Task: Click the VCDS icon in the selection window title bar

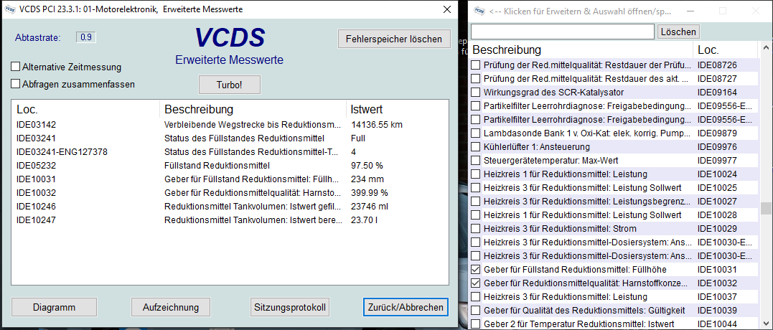Action: pos(478,10)
